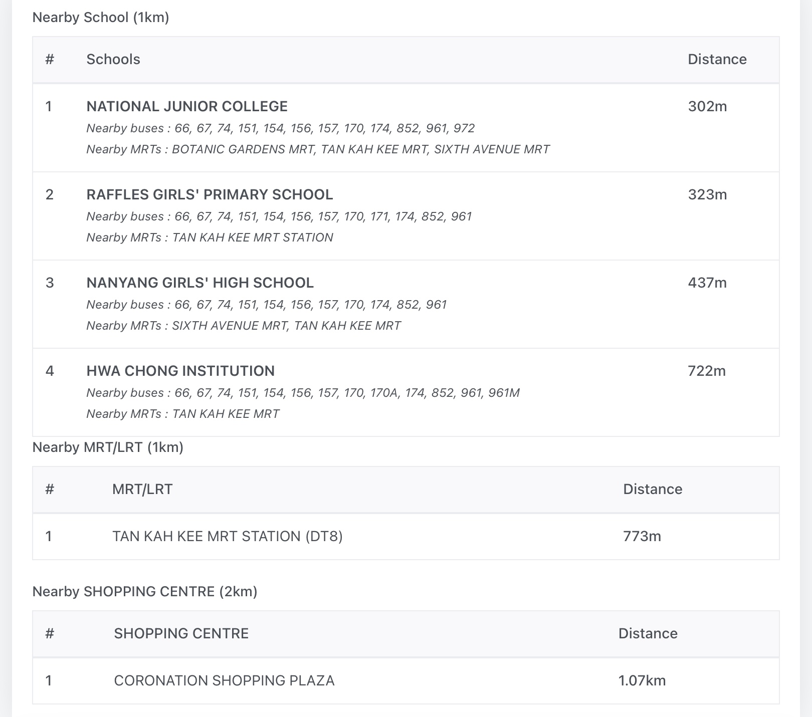Click the 323m distance value
Image resolution: width=812 pixels, height=717 pixels.
707,194
